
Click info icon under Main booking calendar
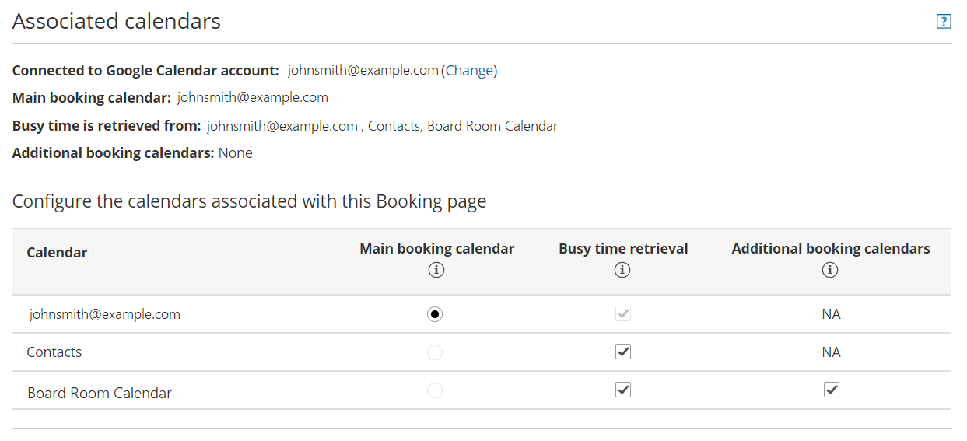[436, 270]
